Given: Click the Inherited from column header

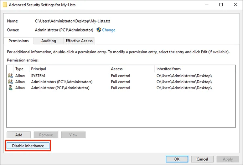Looking at the screenshot, I should click(x=168, y=69).
